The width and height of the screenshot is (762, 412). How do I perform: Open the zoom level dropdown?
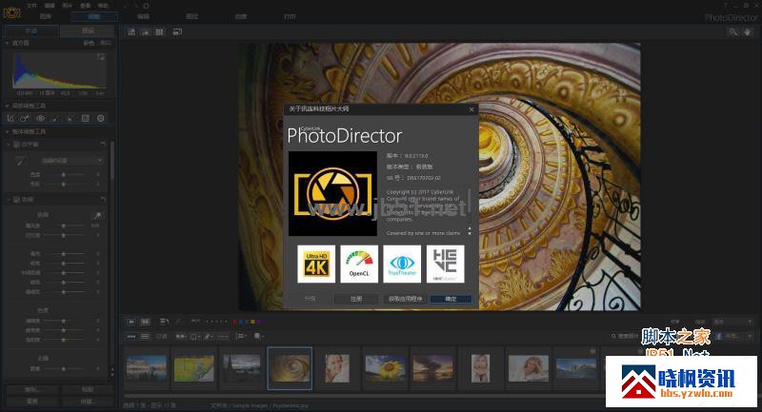click(732, 322)
